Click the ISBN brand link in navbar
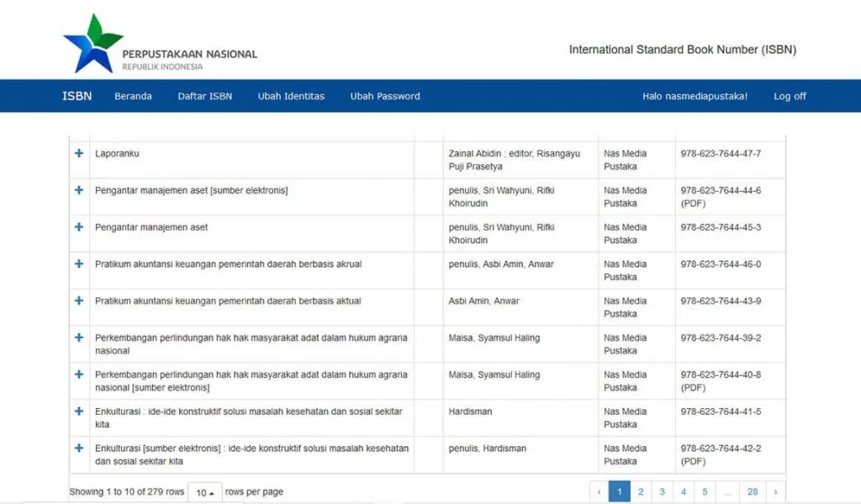 (x=77, y=96)
